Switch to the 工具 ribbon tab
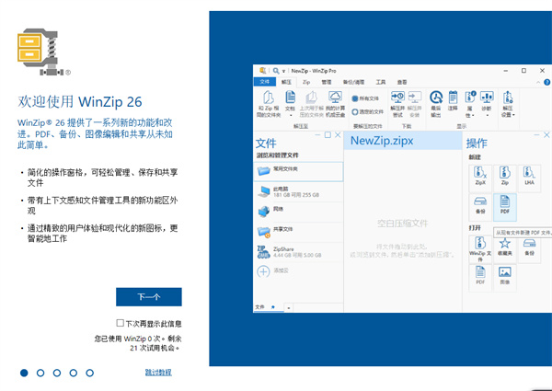552x391 pixels. [381, 82]
